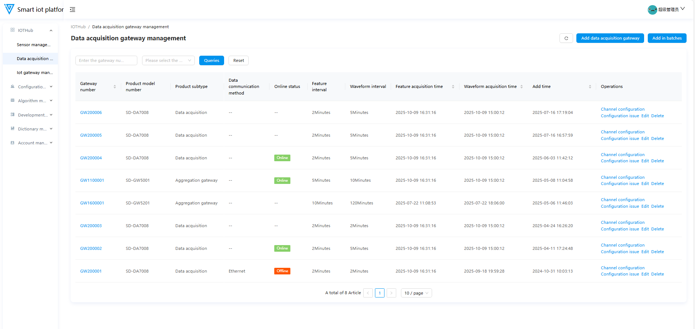Sort by Add time column arrows

pos(590,87)
